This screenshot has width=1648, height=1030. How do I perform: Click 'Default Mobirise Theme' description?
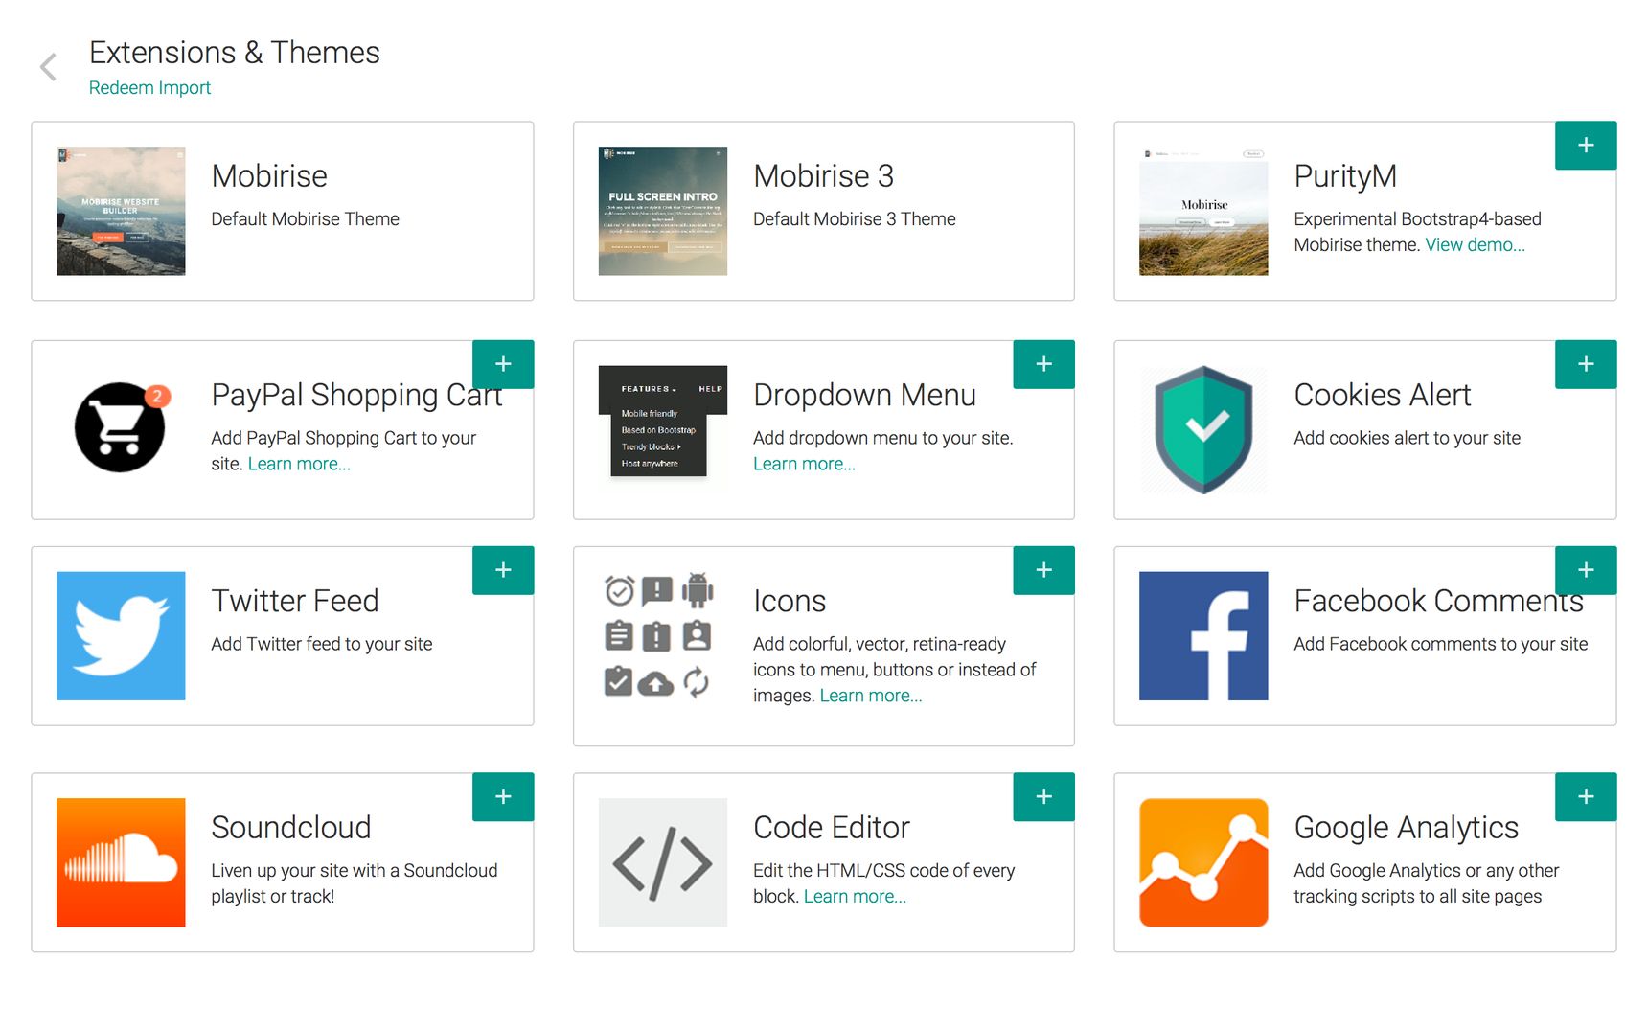pyautogui.click(x=306, y=218)
